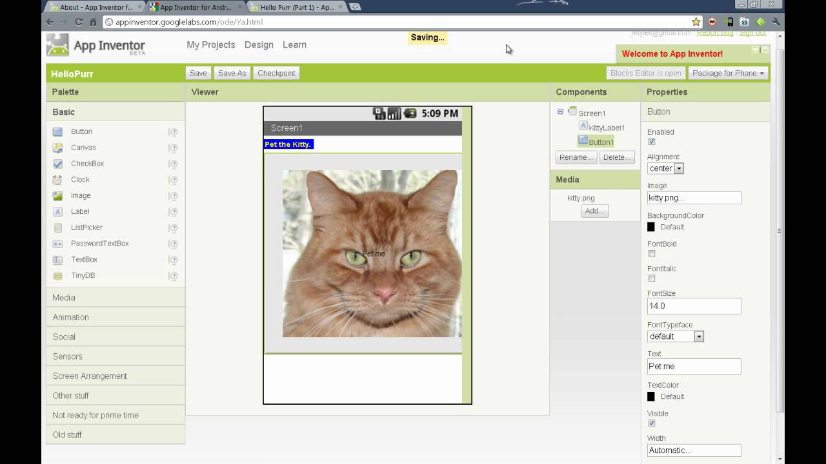Open help icon next to Clock component
The height and width of the screenshot is (464, 826).
[x=174, y=180]
